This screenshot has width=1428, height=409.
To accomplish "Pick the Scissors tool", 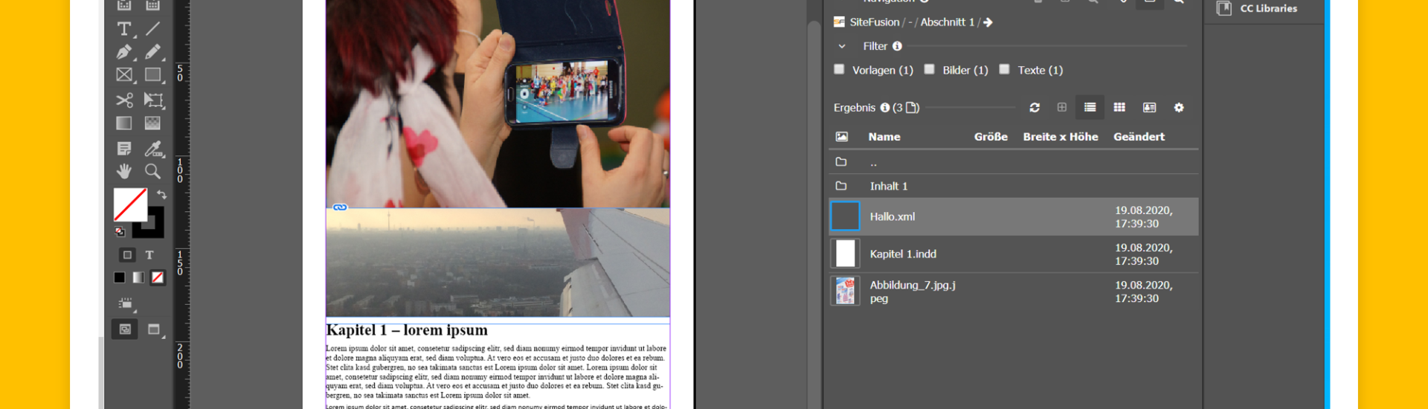I will (x=124, y=100).
